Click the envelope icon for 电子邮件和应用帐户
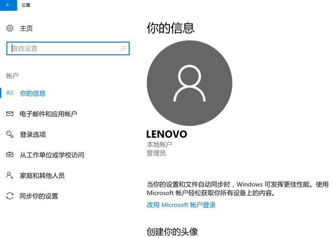The height and width of the screenshot is (238, 332). point(10,114)
